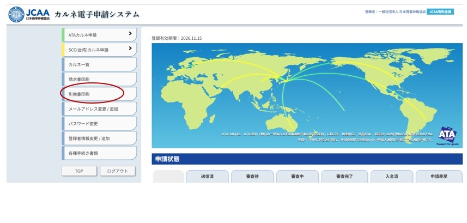Viewport: 467px width, 223px height.
Task: Click the JCAA globe logo icon
Action: click(x=16, y=13)
